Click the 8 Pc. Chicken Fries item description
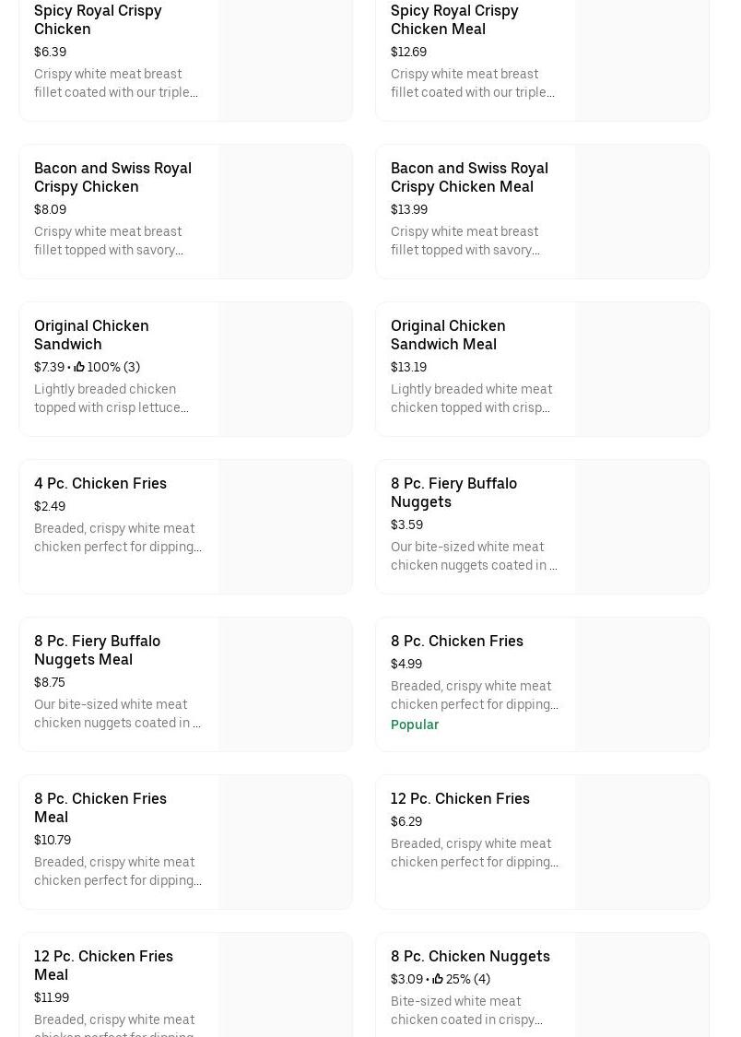Screen dimensions: 741x1037 pyautogui.click(x=474, y=695)
